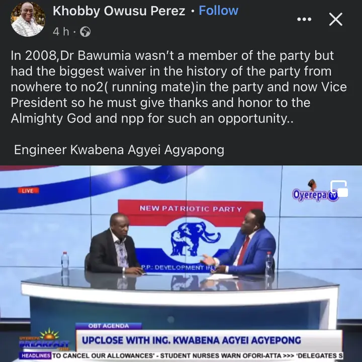Click the HEADLINES ticker label
The height and width of the screenshot is (362, 362).
[x=36, y=355]
